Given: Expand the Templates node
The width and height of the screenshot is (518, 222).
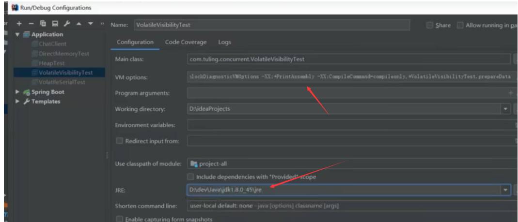Looking at the screenshot, I should click(x=17, y=102).
